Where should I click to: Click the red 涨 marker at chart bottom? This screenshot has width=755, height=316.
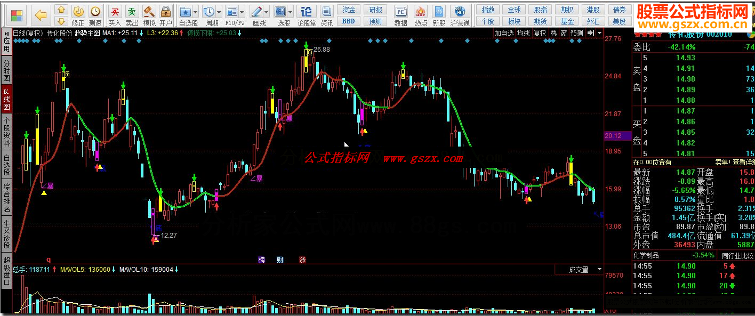(303, 260)
